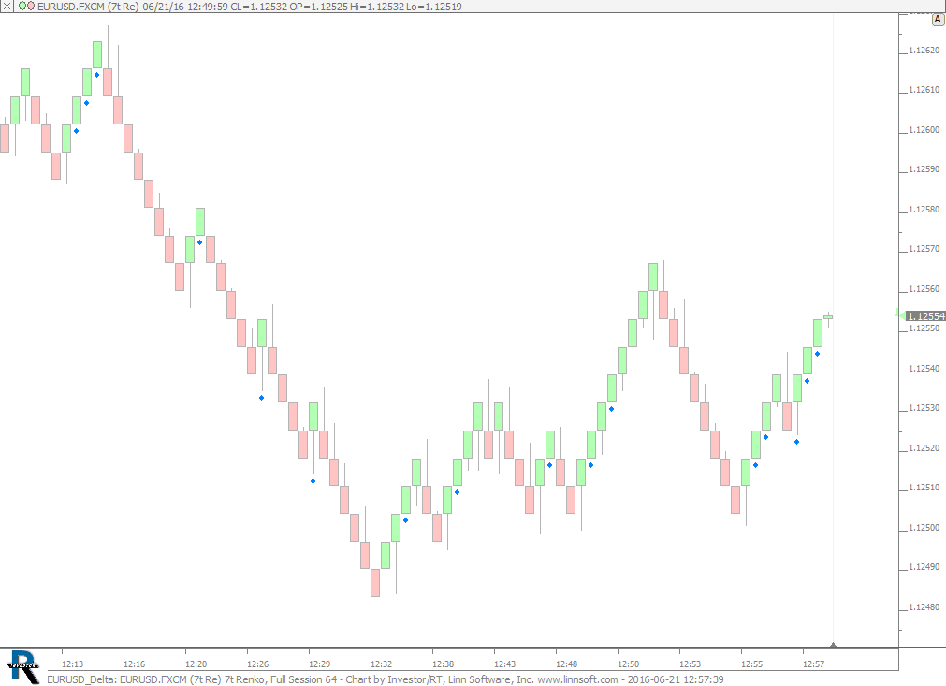This screenshot has height=686, width=946.
Task: Click the 12:32 time axis label
Action: pyautogui.click(x=381, y=664)
